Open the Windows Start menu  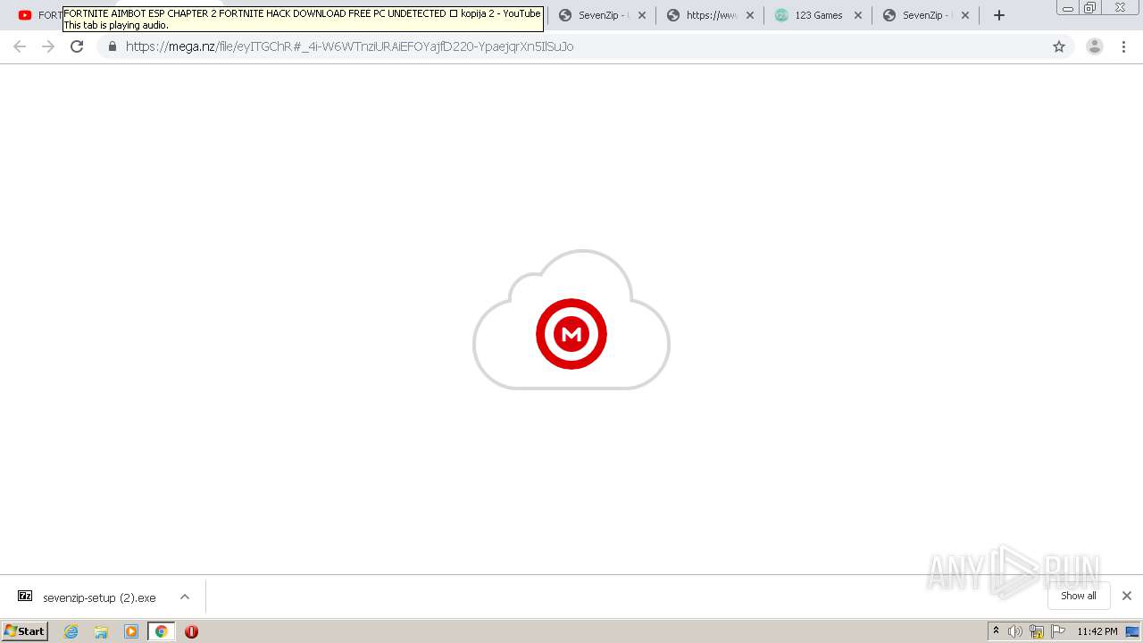click(x=25, y=631)
